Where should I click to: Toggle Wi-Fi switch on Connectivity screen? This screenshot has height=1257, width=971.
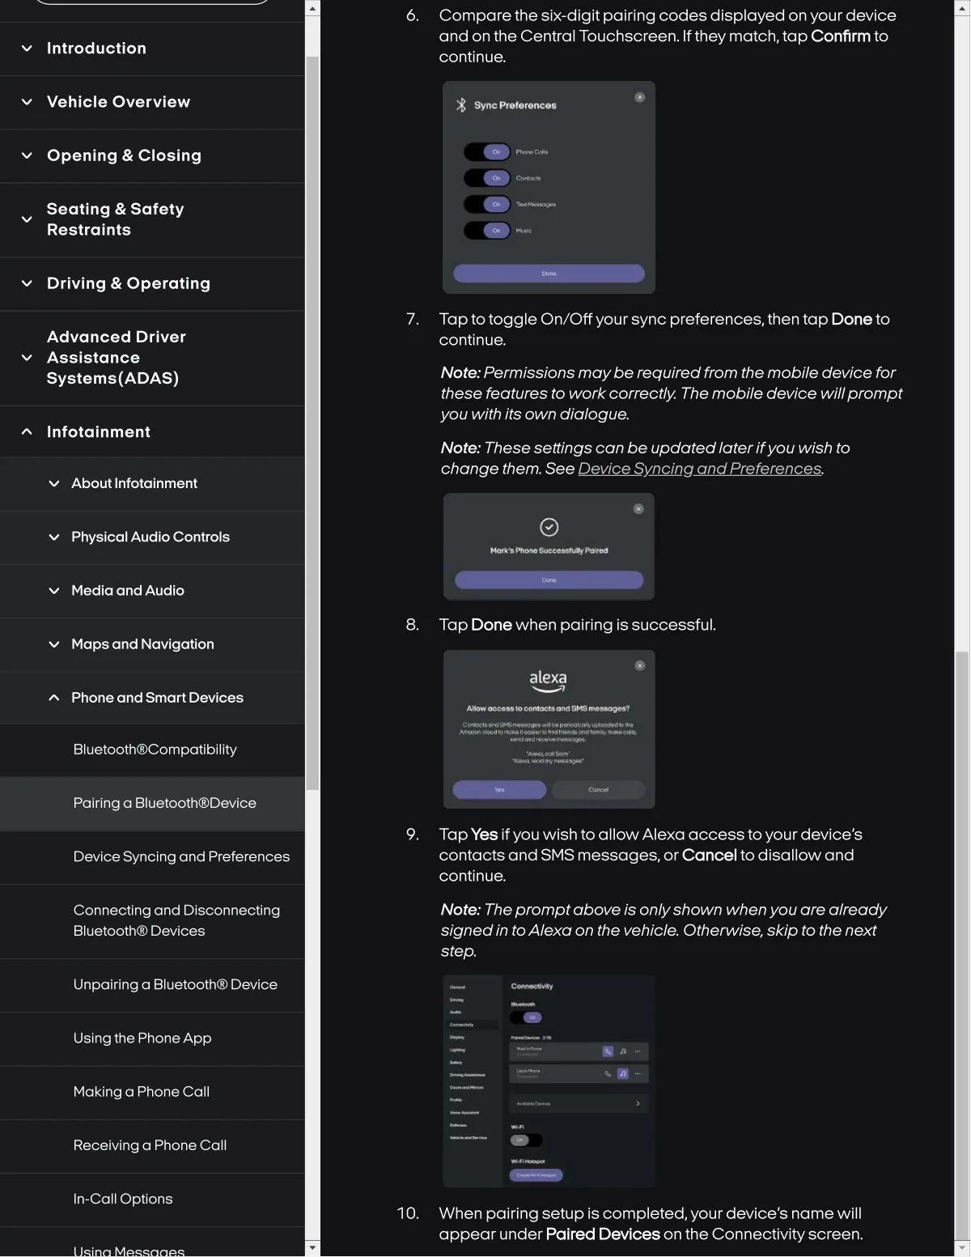(x=526, y=1140)
